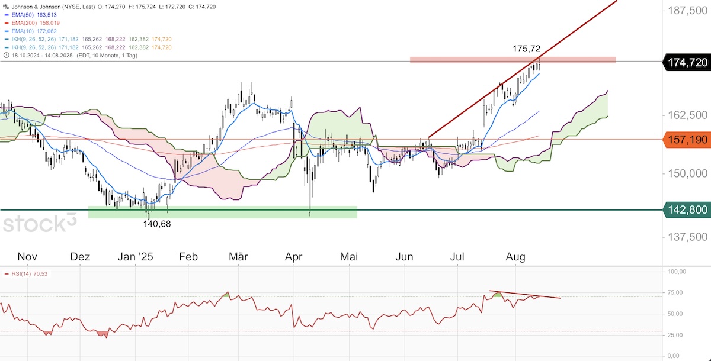Click the Dez month label

pos(80,257)
